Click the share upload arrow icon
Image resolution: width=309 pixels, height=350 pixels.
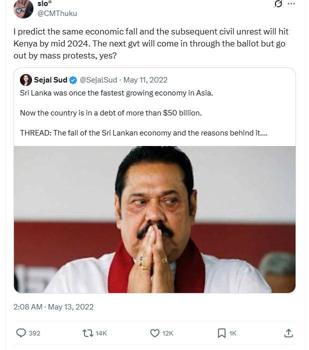(288, 332)
